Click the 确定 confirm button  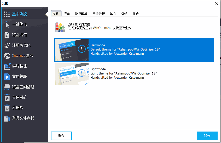[207, 136]
